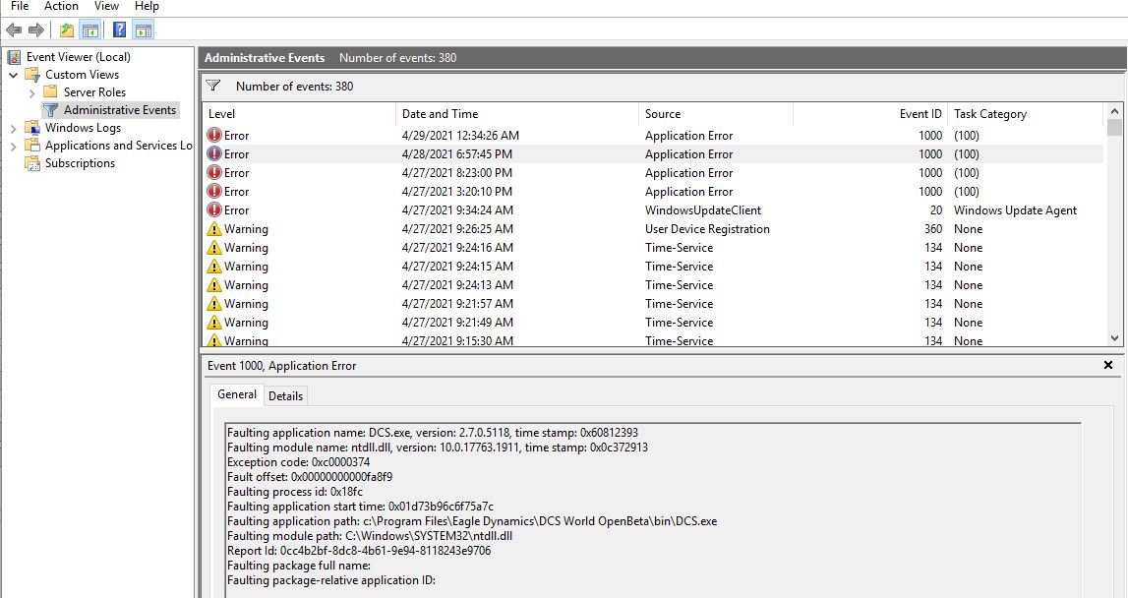Image resolution: width=1128 pixels, height=598 pixels.
Task: Select the 4/28/2021 6:57:45 PM error row
Action: tap(652, 154)
